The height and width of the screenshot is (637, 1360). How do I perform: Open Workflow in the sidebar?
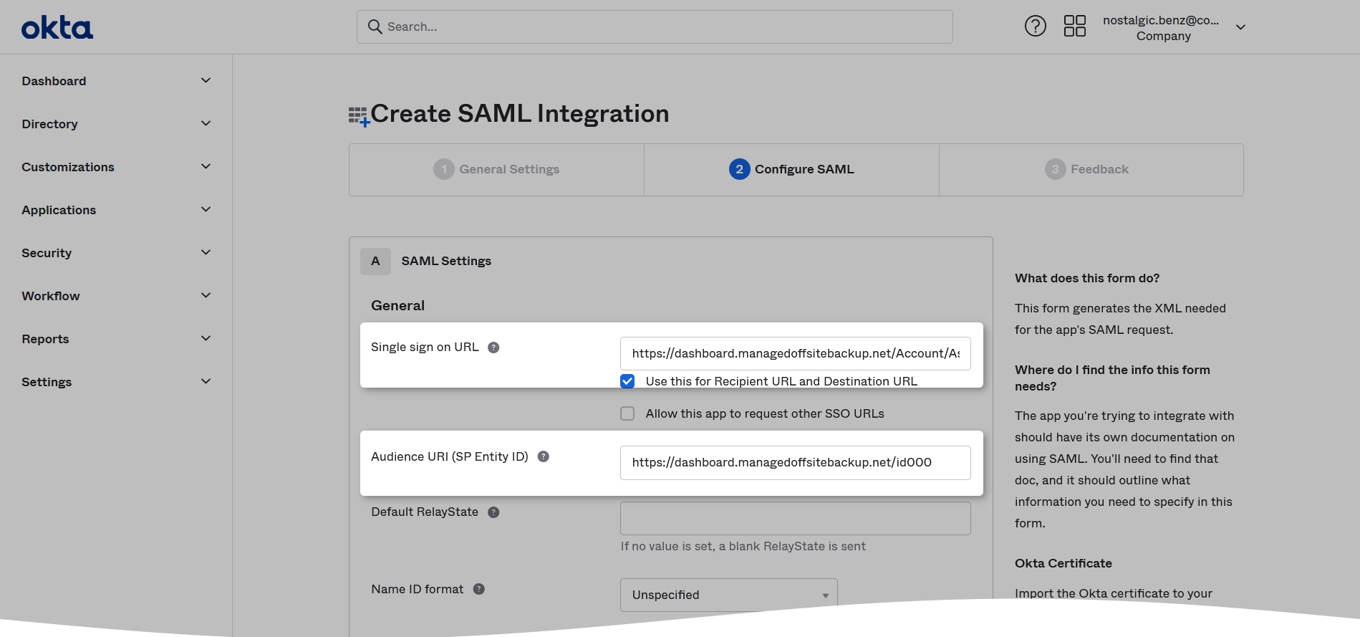click(x=51, y=296)
